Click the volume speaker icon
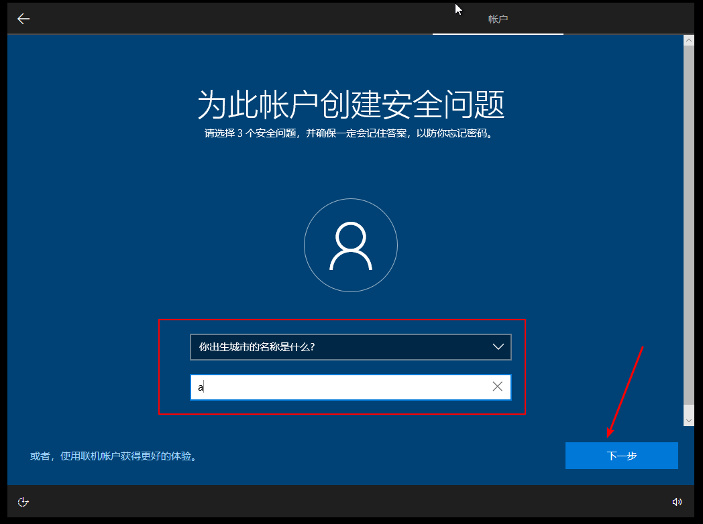Image resolution: width=703 pixels, height=524 pixels. pyautogui.click(x=677, y=502)
